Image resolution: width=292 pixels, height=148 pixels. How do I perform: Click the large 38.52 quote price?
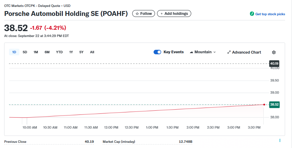point(16,28)
